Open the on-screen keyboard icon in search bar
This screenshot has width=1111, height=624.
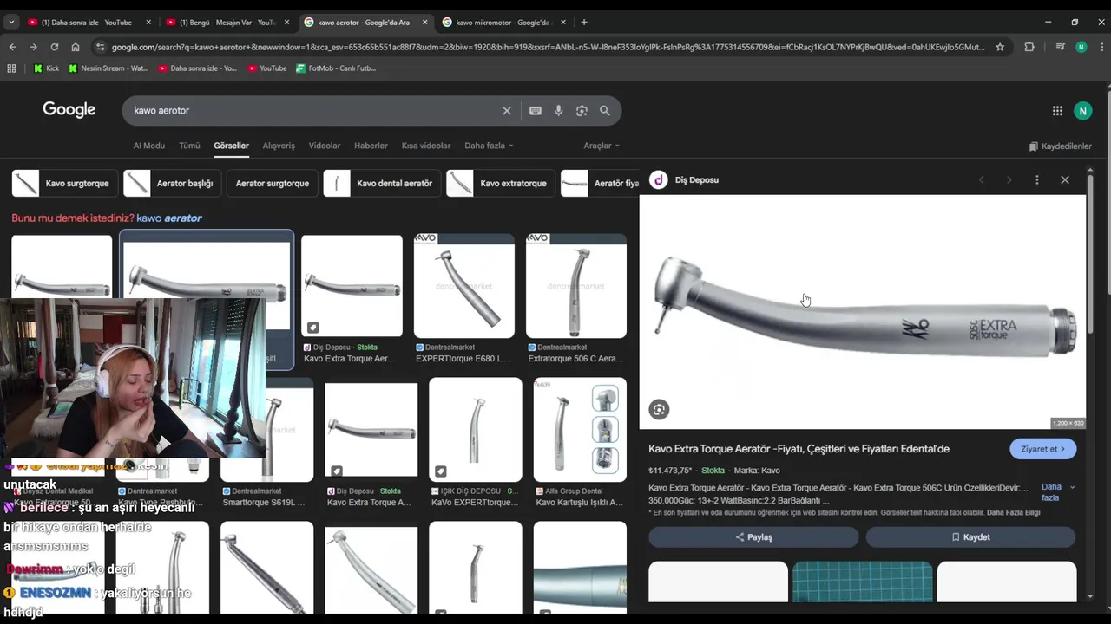pos(536,111)
